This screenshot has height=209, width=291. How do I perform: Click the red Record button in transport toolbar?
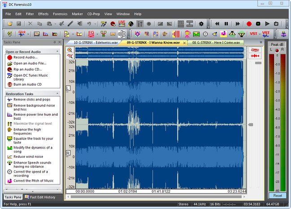click(249, 23)
